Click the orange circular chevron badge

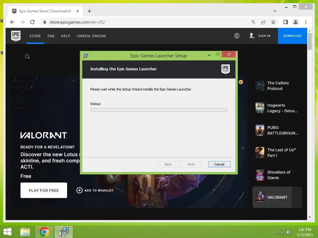pyautogui.click(x=241, y=82)
